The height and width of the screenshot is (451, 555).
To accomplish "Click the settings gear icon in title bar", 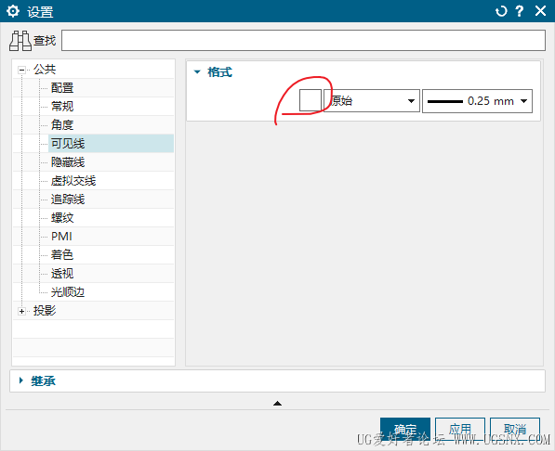I will coord(13,11).
